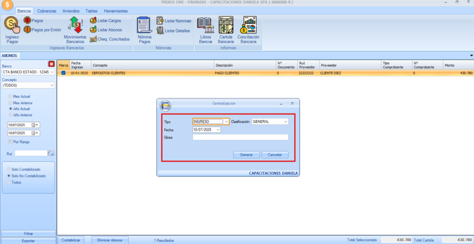
Task: Open the Herramientas ribbon tab
Action: pyautogui.click(x=116, y=11)
